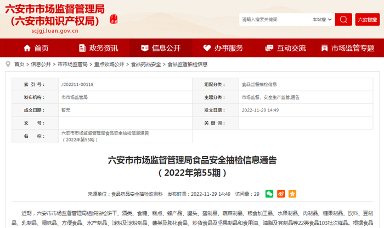Click the 来源单位 食品药品安全抽检监测科 text

click(x=125, y=194)
